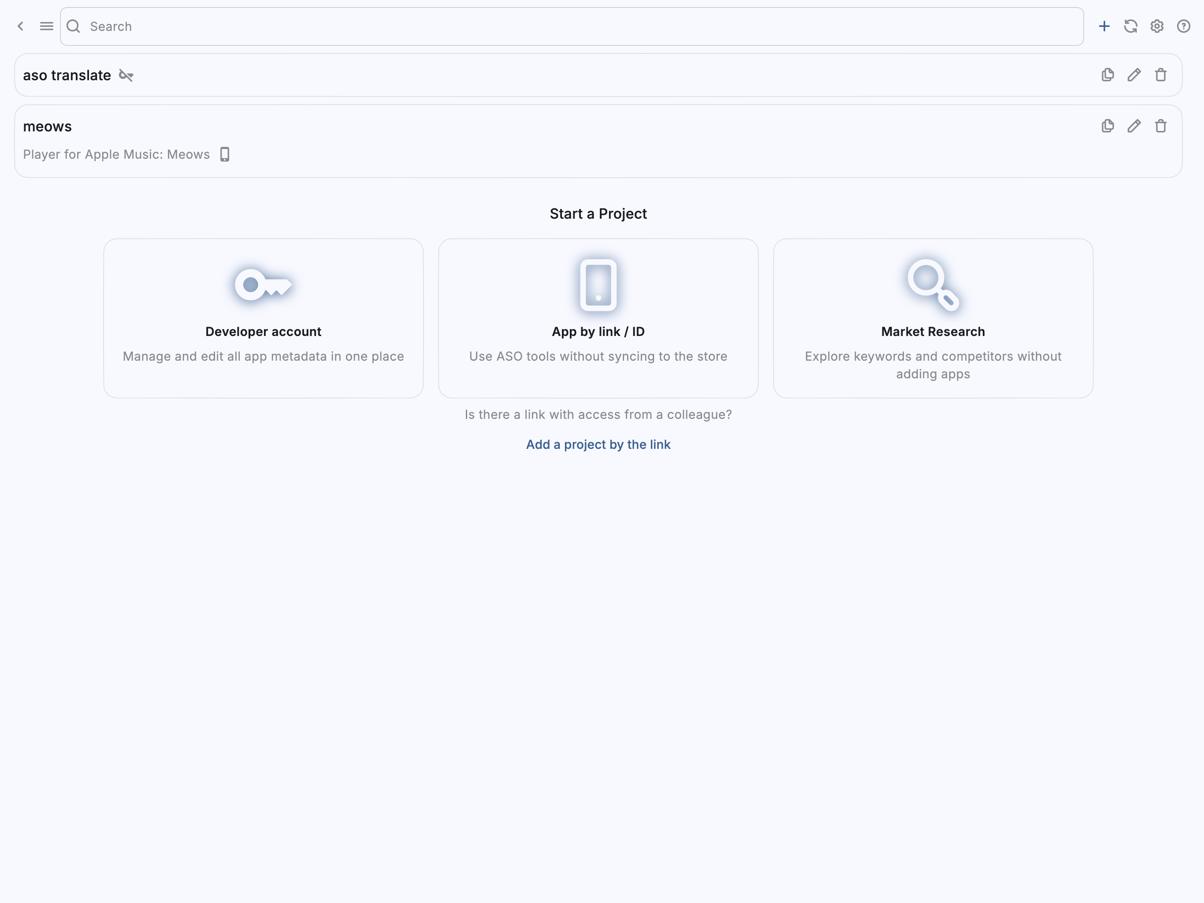1204x903 pixels.
Task: Choose the App by link / ID card
Action: 598,318
